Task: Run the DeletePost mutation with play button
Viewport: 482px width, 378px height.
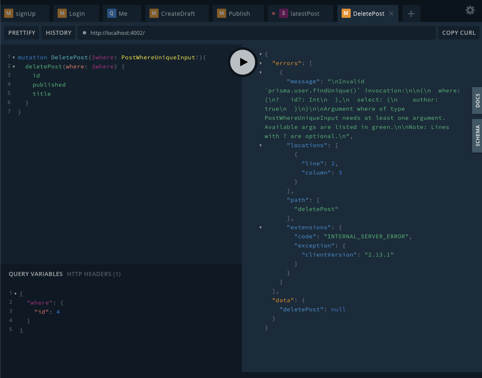Action: 243,62
